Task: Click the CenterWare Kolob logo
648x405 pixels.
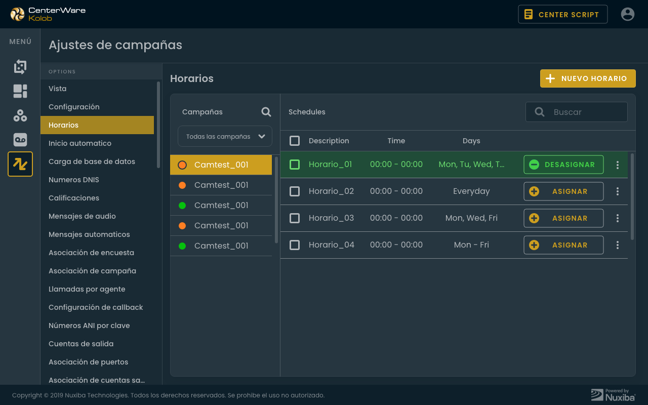Action: (48, 14)
